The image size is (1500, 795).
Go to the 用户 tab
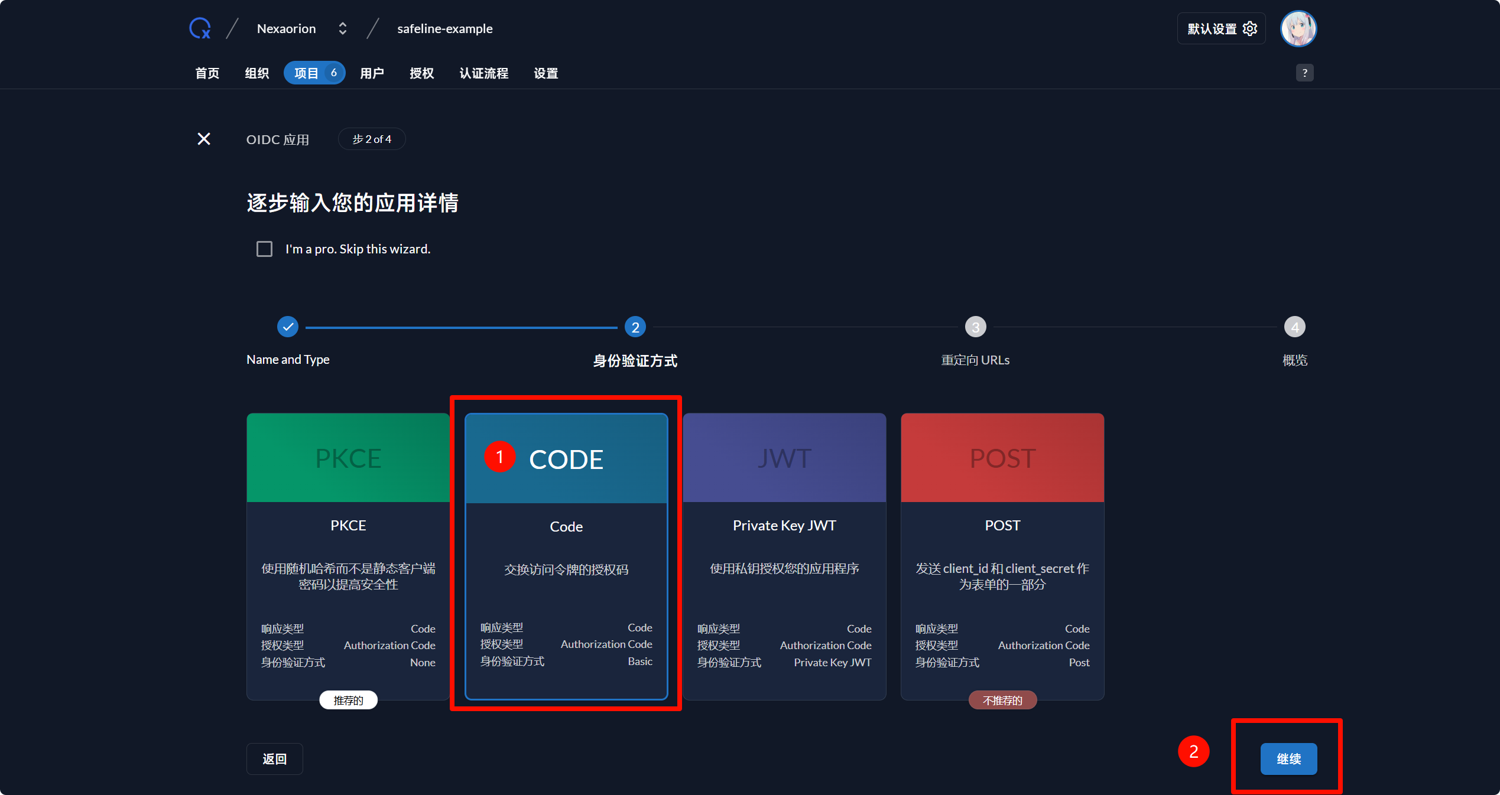[372, 73]
